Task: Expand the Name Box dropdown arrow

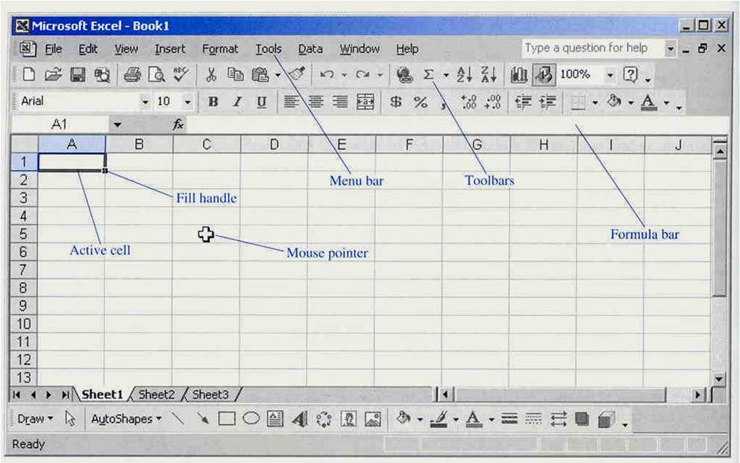Action: [x=117, y=125]
